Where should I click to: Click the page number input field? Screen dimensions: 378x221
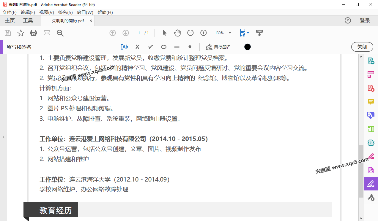point(139,33)
